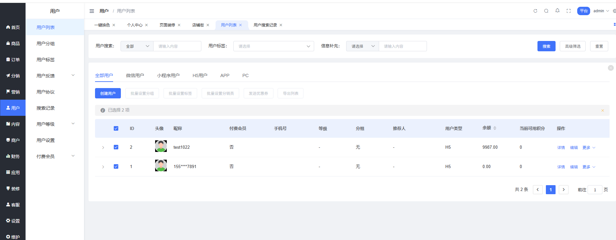
Task: Toggle fullscreen mode icon
Action: 568,11
